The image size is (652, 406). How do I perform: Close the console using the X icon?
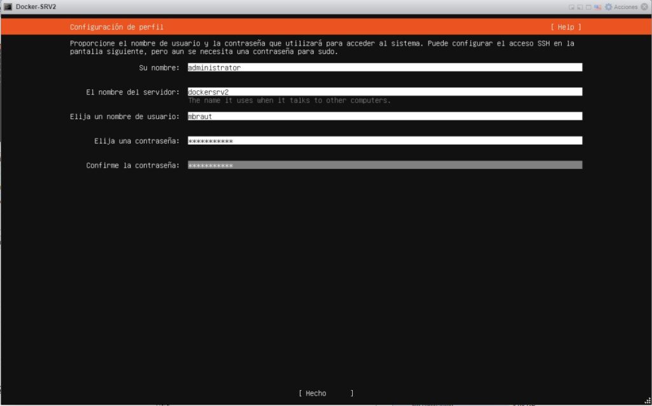tap(644, 7)
